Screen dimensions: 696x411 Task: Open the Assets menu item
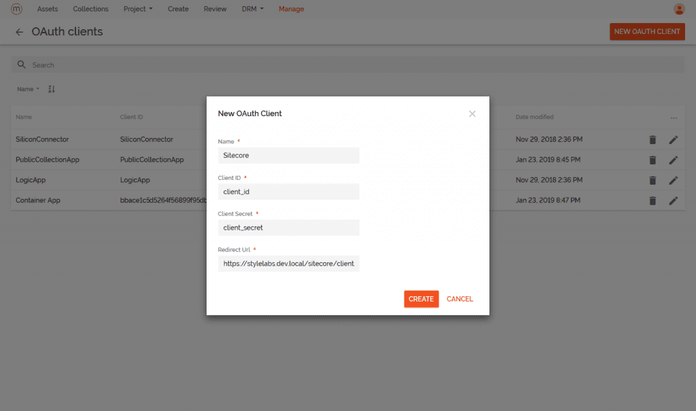coord(48,9)
